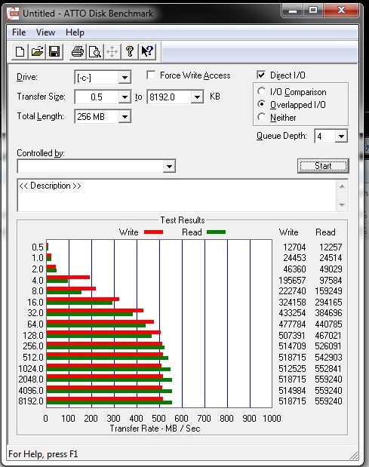
Task: Click the red Write legend swatch
Action: (153, 232)
